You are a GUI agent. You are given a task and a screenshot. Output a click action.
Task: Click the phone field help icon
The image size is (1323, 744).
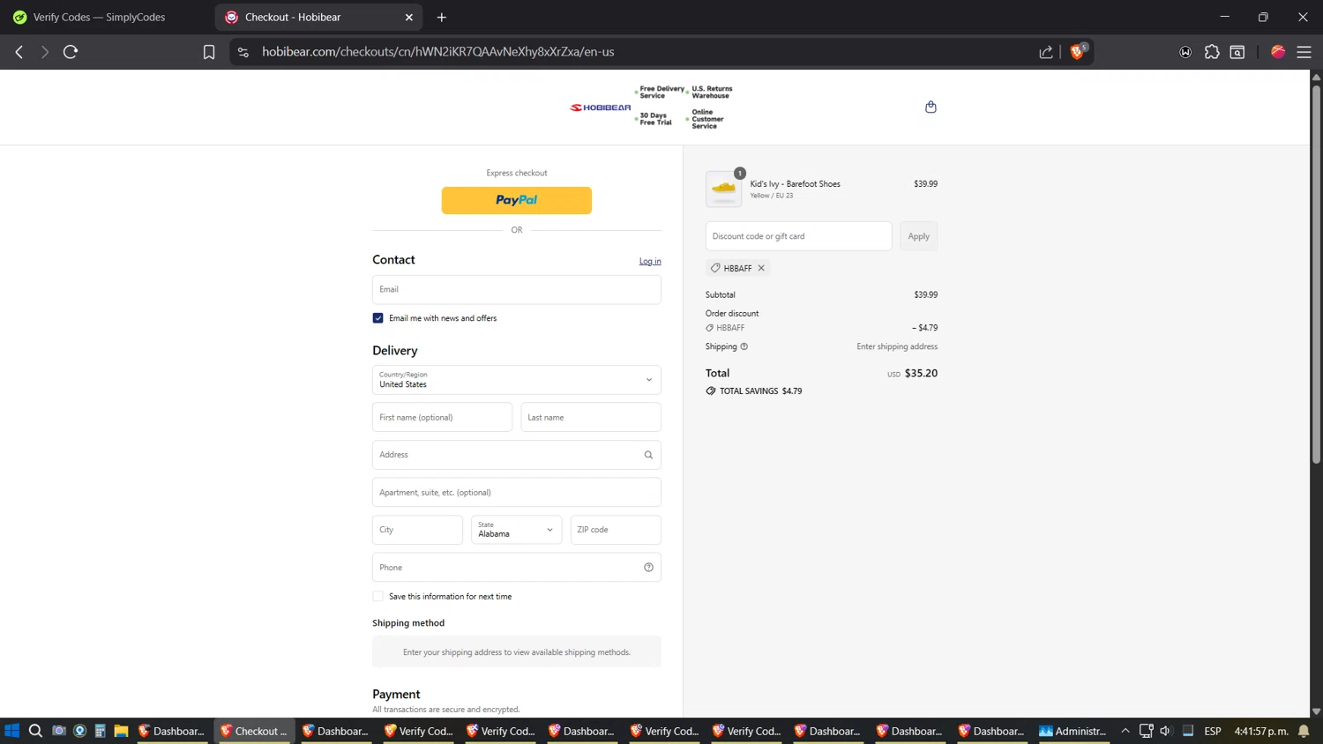pyautogui.click(x=648, y=568)
